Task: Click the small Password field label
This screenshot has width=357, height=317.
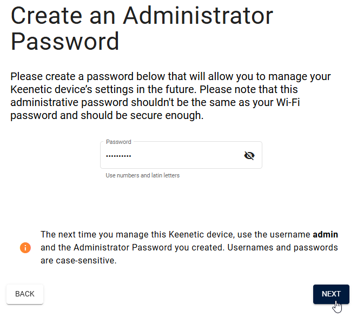Action: point(118,142)
